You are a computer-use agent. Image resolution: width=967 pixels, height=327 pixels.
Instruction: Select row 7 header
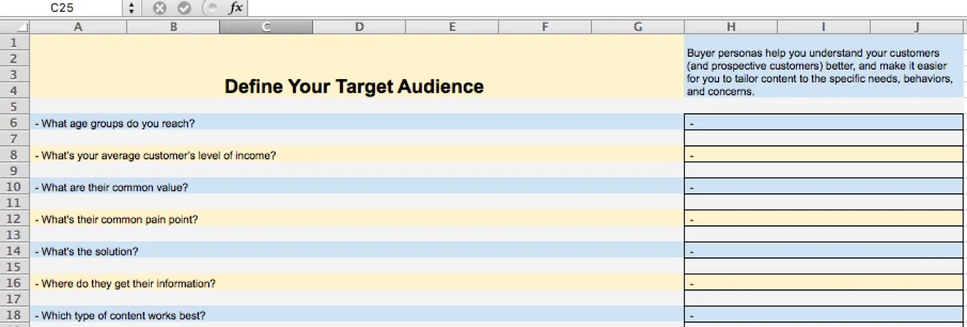coord(15,138)
